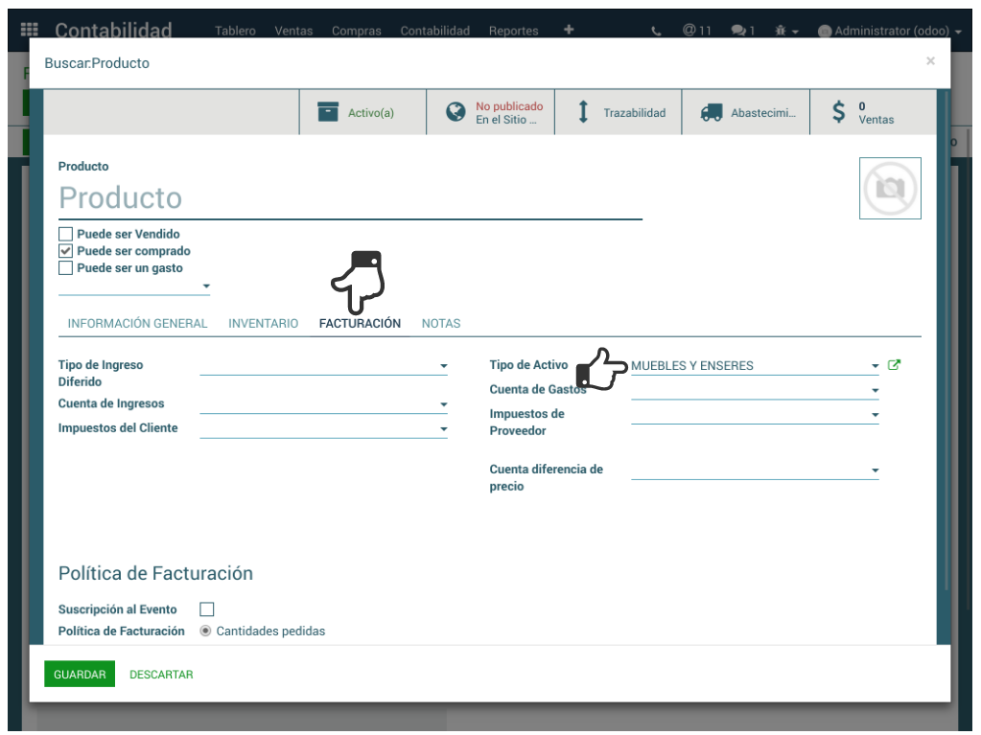Open the Información General tab
Viewport: 981px width, 735px height.
[x=137, y=324]
